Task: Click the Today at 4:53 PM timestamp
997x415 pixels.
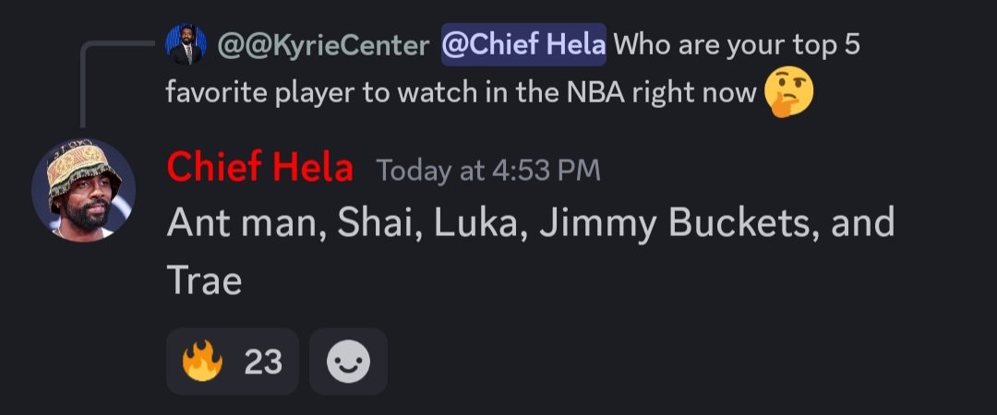Action: 488,171
